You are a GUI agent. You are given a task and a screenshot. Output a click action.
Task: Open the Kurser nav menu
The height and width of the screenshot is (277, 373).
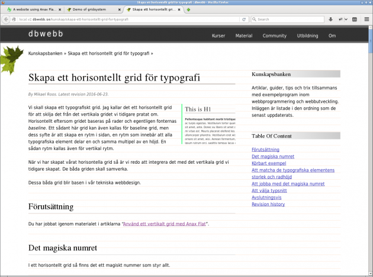[x=218, y=36]
